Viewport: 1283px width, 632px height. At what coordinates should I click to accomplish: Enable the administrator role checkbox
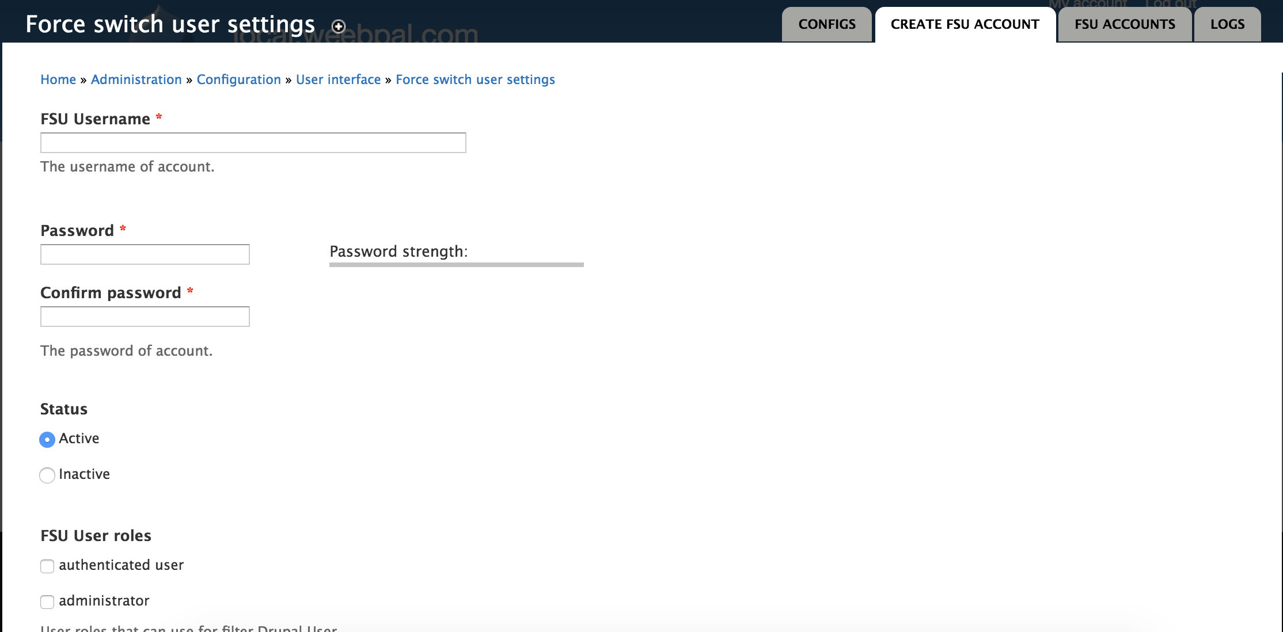47,600
